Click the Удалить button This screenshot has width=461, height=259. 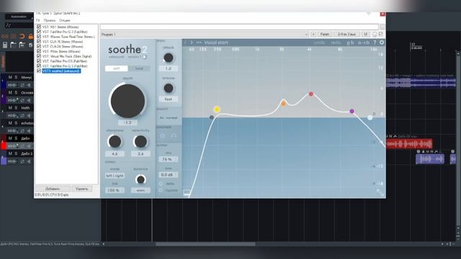(81, 188)
